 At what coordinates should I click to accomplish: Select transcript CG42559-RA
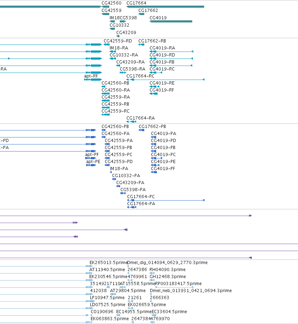116,97
